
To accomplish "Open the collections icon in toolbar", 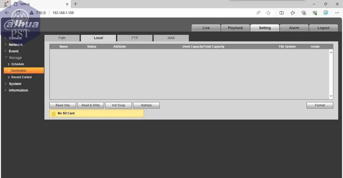I will [x=304, y=13].
